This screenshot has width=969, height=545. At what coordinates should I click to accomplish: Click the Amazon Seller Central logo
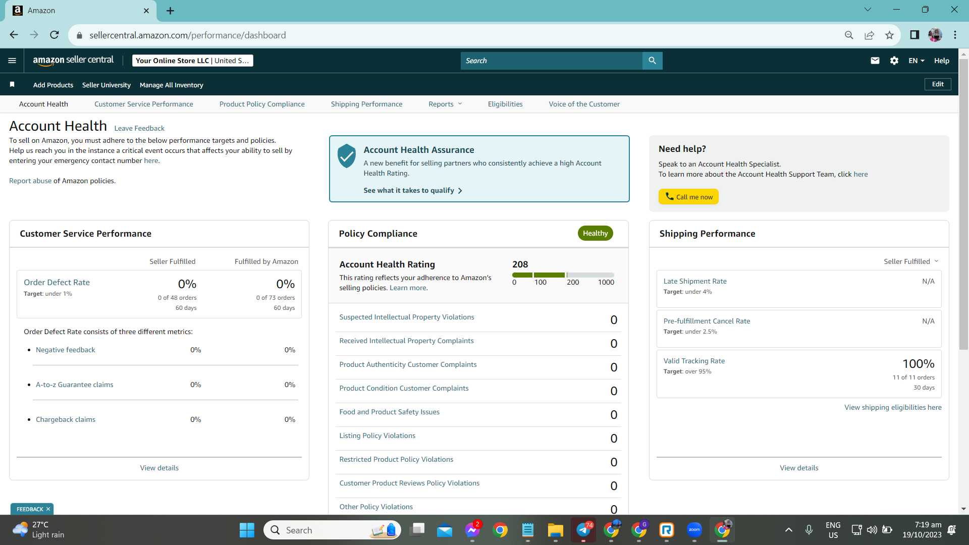73,60
